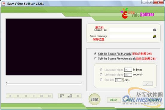
Task: Maximize the Easy Video Splitter window
Action: (x=150, y=2)
